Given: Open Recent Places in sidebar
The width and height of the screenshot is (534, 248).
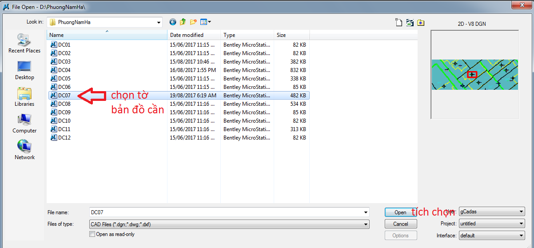Looking at the screenshot, I should pos(24,44).
